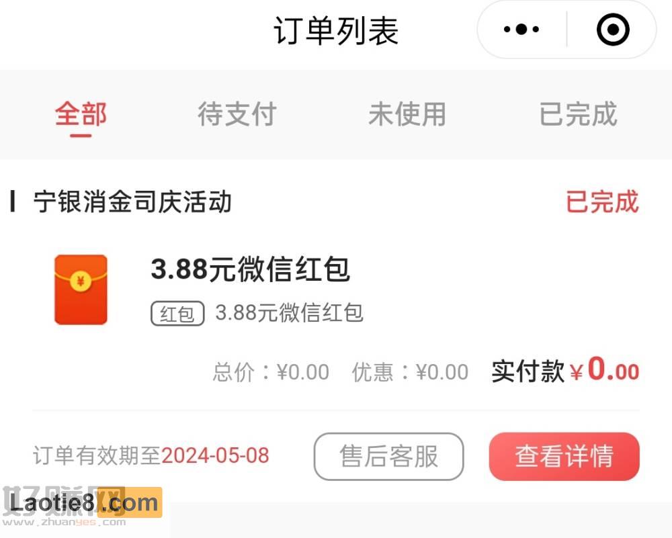Image resolution: width=672 pixels, height=538 pixels.
Task: Tap the 红包 tag label
Action: click(x=177, y=314)
